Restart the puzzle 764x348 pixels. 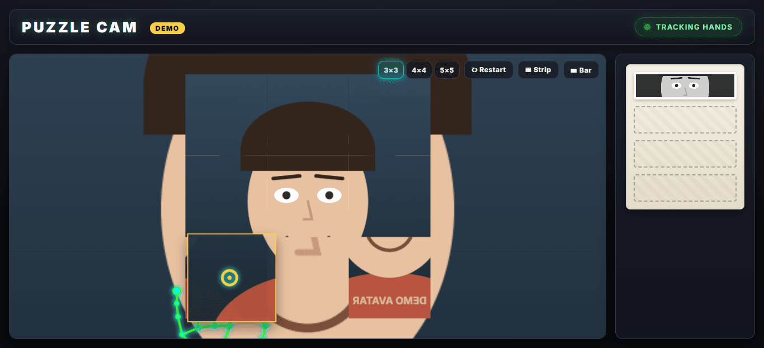[x=488, y=70]
